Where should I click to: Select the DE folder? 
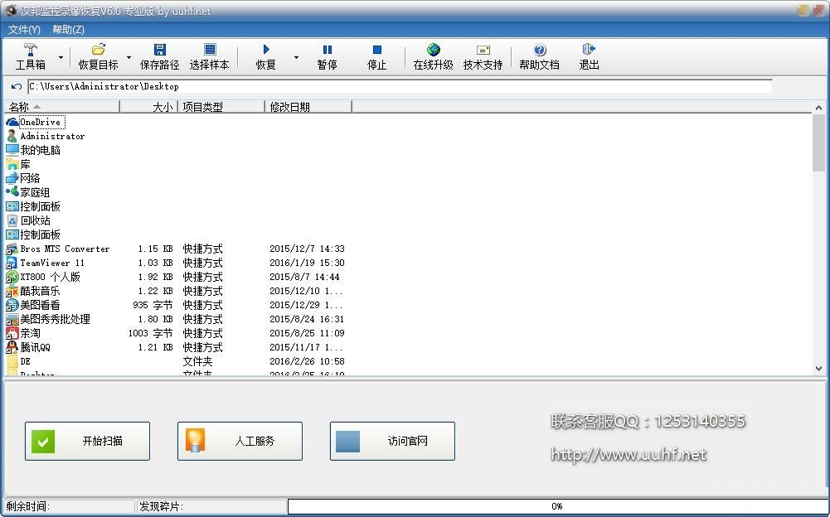26,361
